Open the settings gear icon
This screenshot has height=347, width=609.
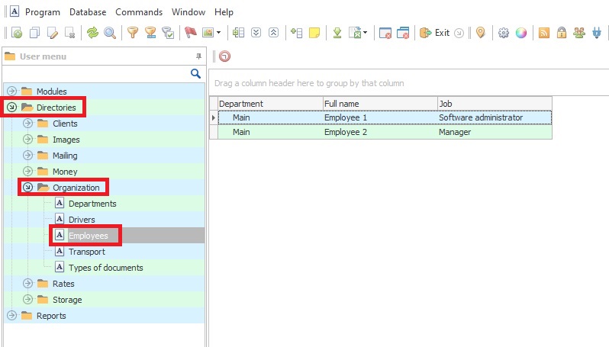[504, 33]
